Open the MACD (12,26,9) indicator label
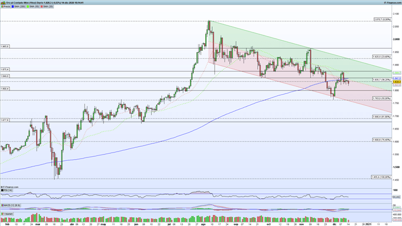 pos(12,205)
